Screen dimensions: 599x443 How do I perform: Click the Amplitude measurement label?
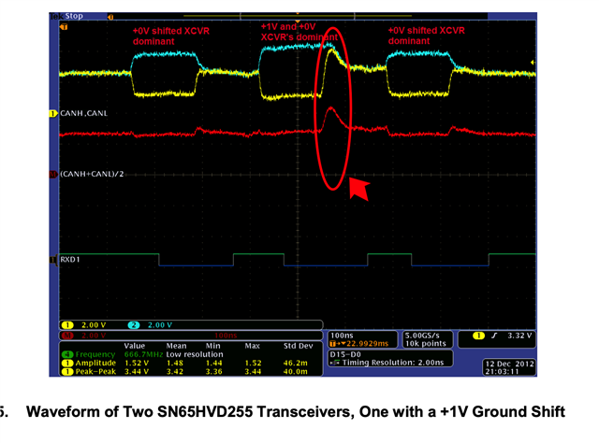click(95, 363)
